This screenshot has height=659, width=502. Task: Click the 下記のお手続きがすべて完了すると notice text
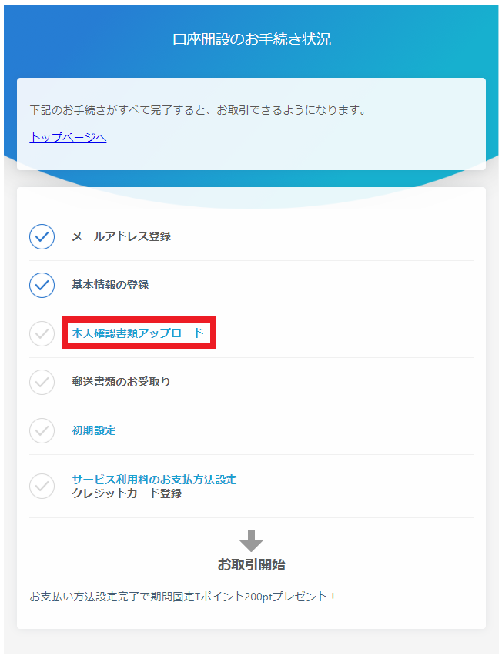(197, 110)
